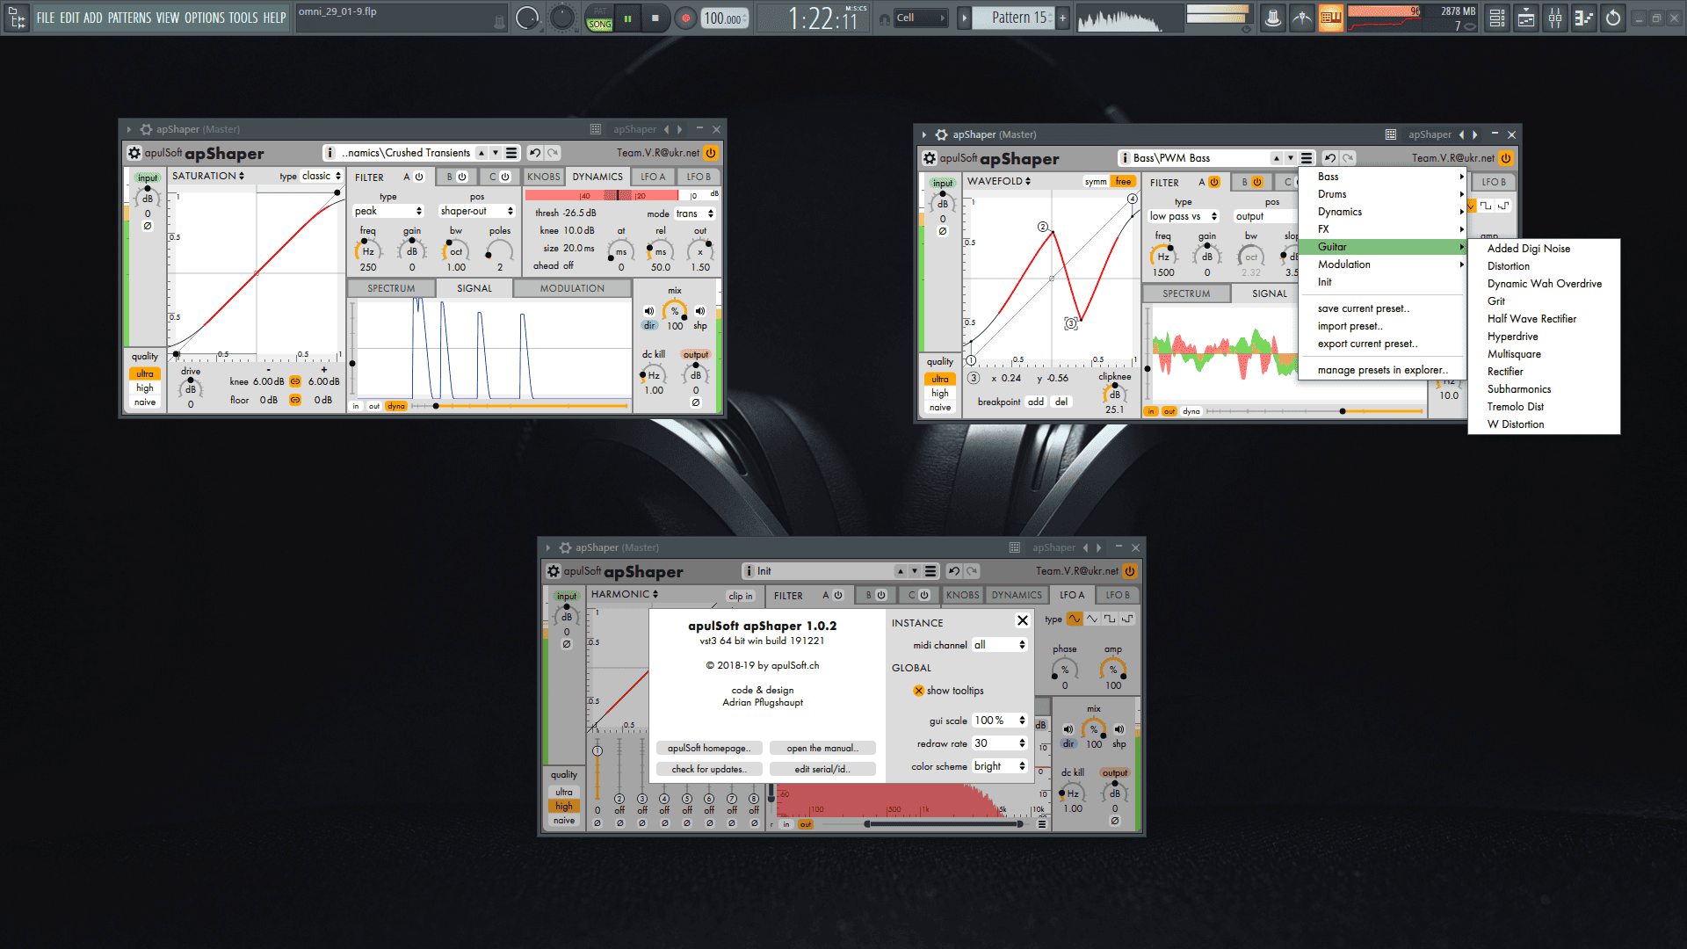Select naive quality in top-left plugin
The height and width of the screenshot is (949, 1687).
pos(145,402)
